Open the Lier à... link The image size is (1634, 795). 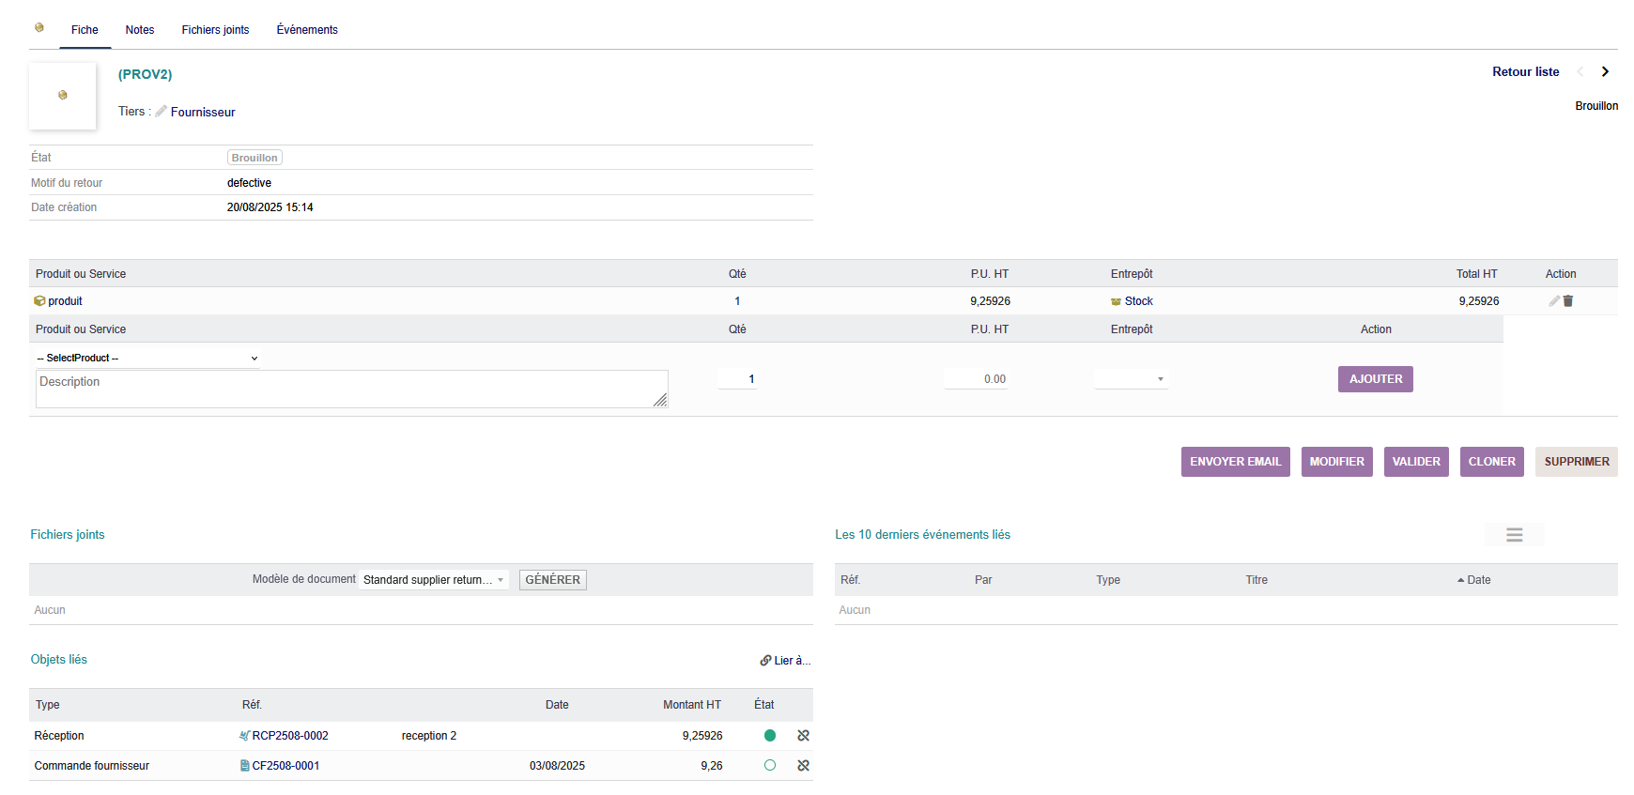pyautogui.click(x=785, y=661)
